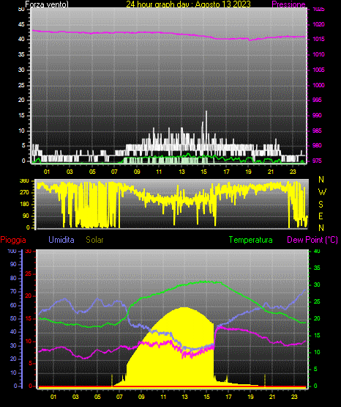Click the blue 'Umidita' legend label
The width and height of the screenshot is (341, 407).
point(61,240)
